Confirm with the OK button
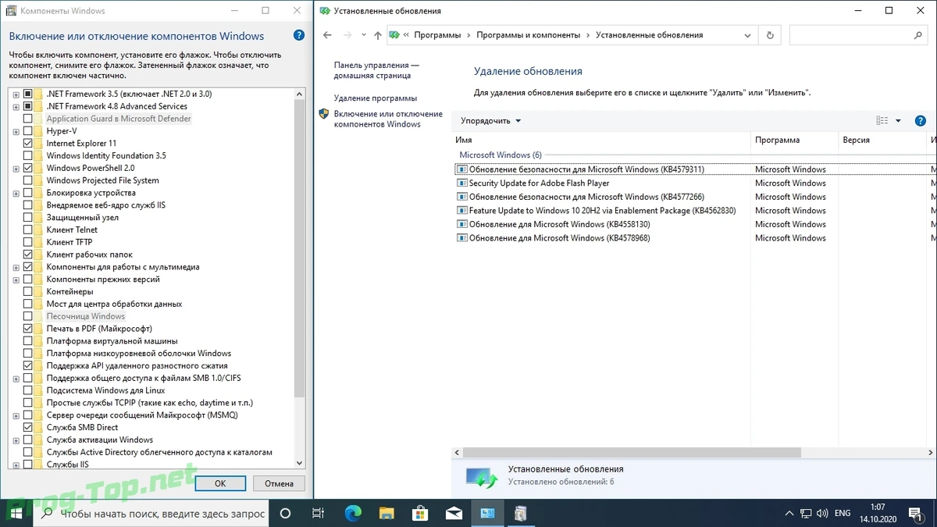The image size is (937, 527). click(x=220, y=483)
